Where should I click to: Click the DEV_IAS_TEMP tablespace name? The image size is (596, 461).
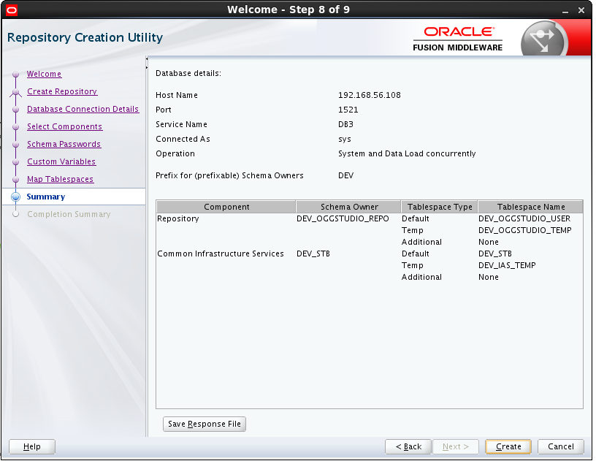tap(507, 265)
